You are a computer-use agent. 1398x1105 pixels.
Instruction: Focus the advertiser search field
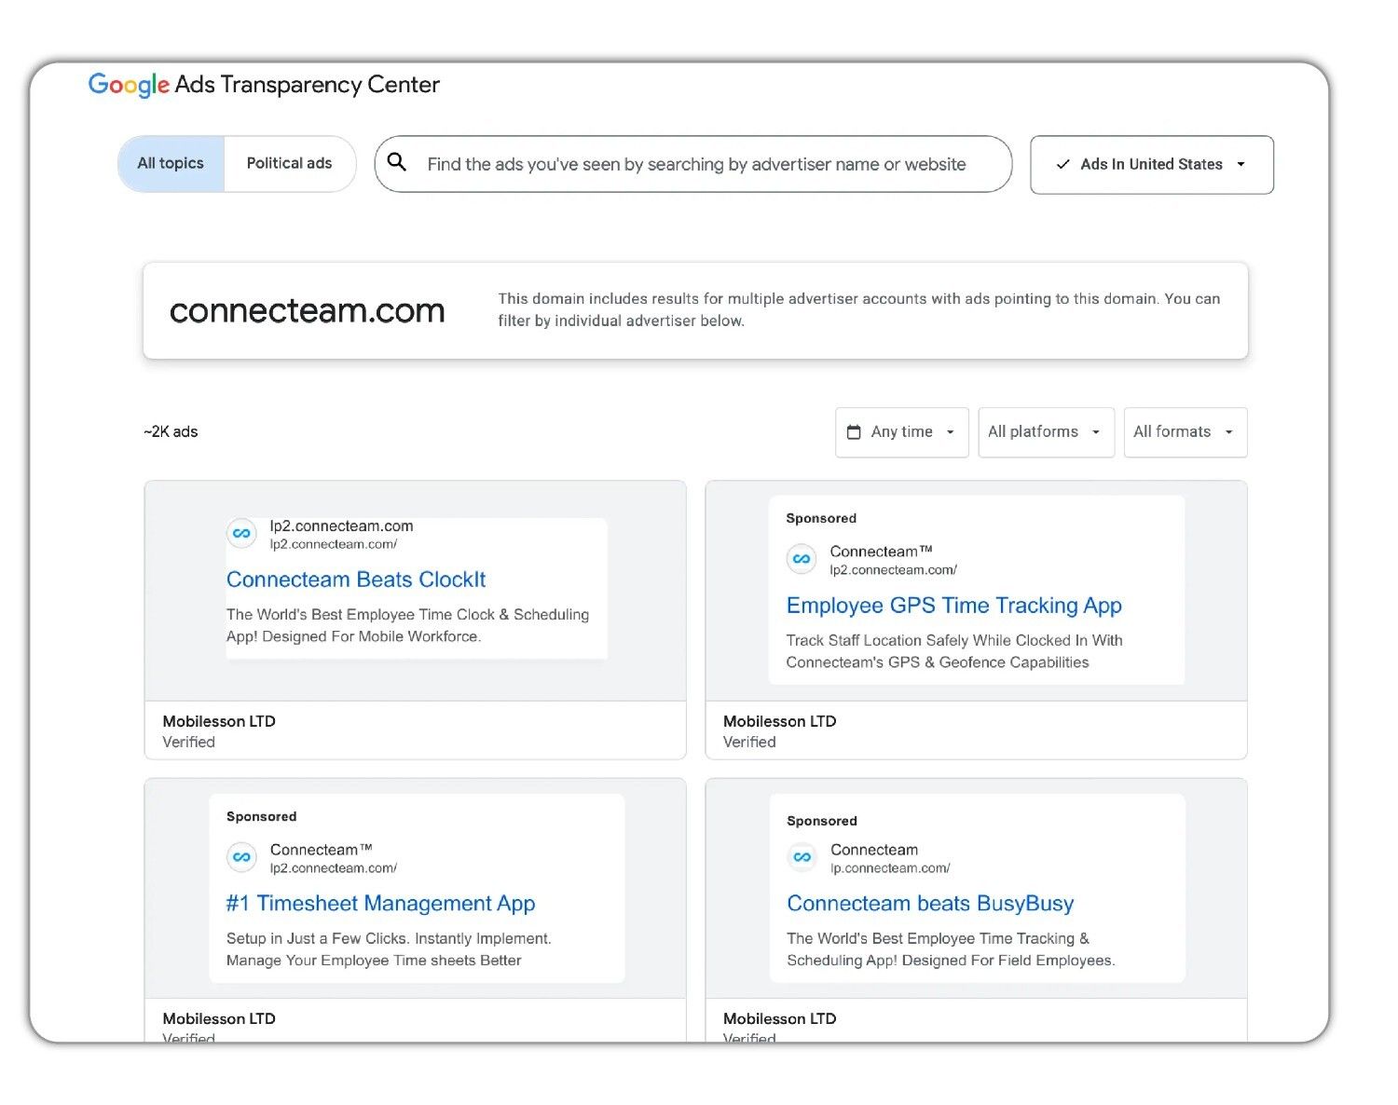click(693, 164)
